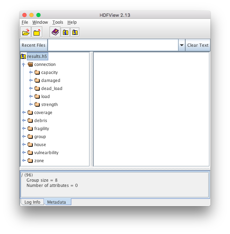230x234 pixels.
Task: Select the results.h5 root label
Action: tap(37, 56)
